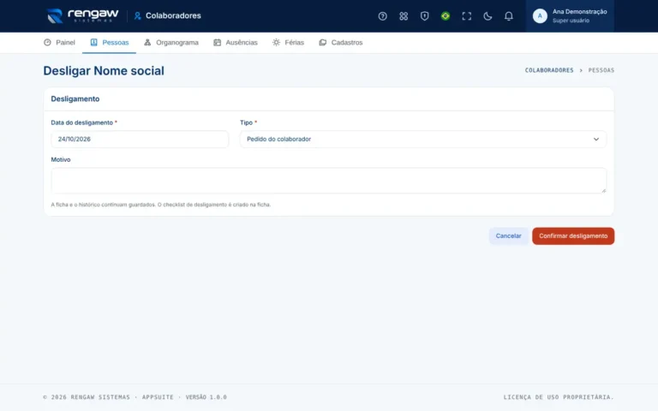Click the Super usuário role label
Screen dimensions: 658x411
[571, 21]
